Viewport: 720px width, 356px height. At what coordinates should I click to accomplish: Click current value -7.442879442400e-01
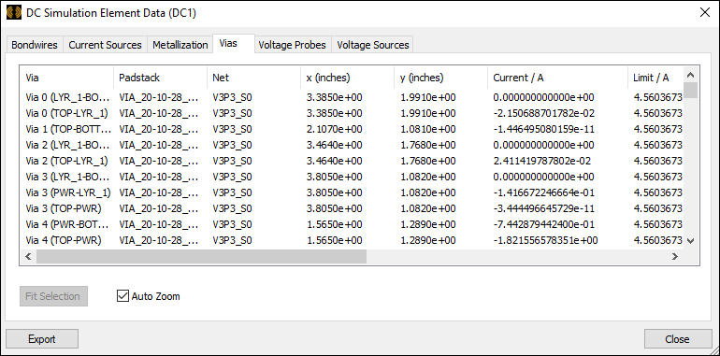pyautogui.click(x=543, y=225)
